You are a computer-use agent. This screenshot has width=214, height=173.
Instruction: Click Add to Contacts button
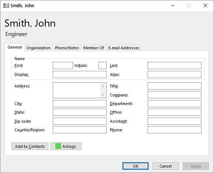pyautogui.click(x=30, y=146)
